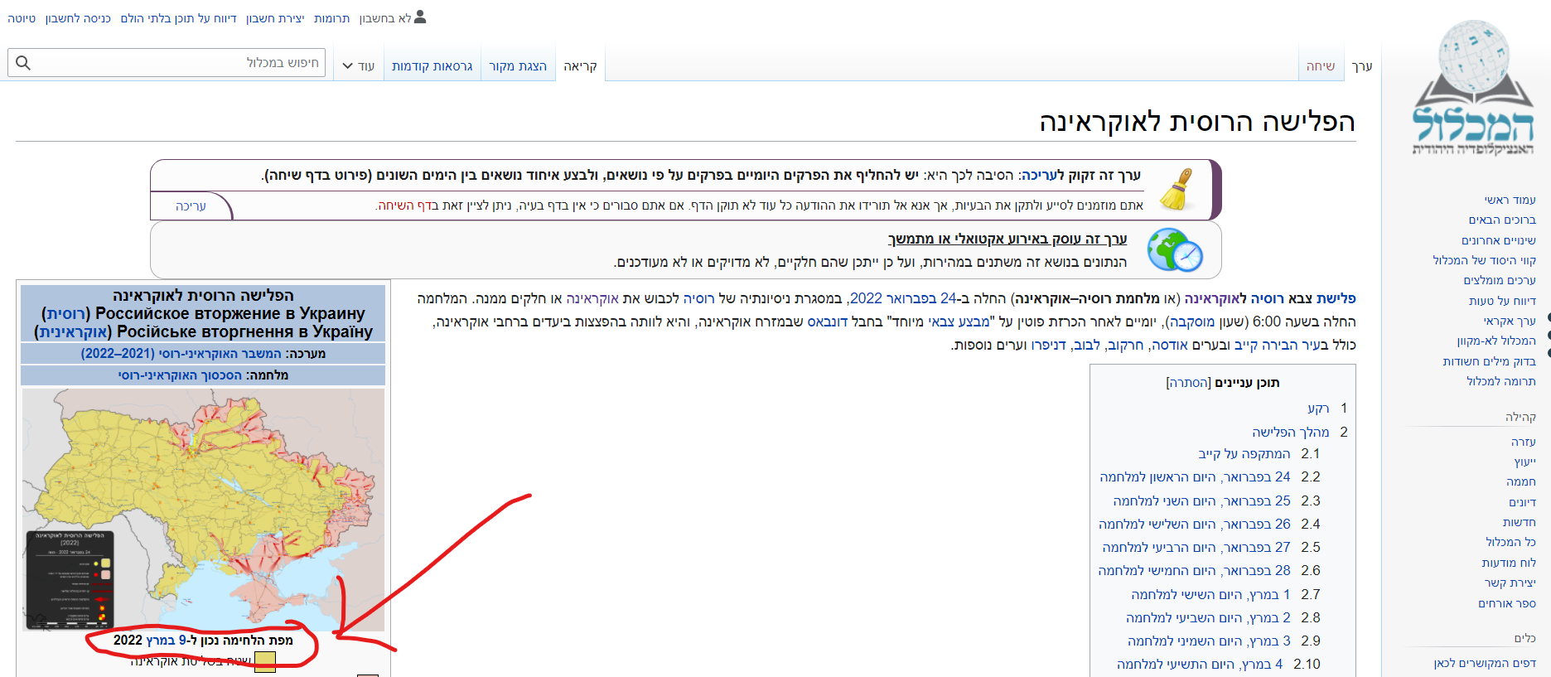The image size is (1551, 677).
Task: Open sidebar link ייעוץ
Action: (1525, 462)
